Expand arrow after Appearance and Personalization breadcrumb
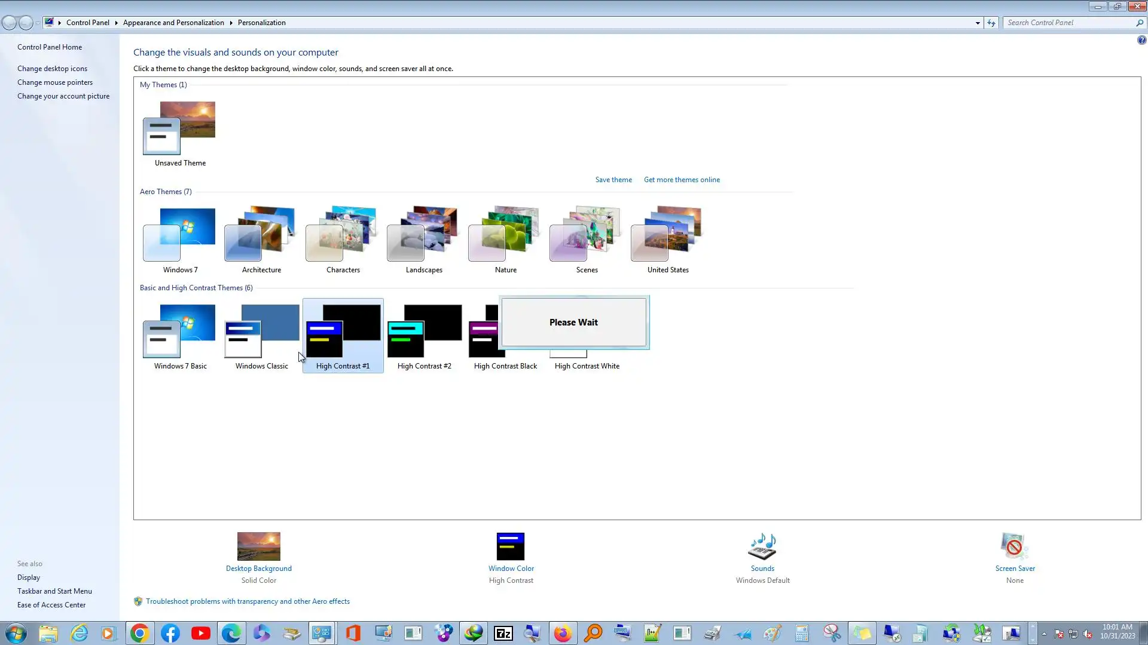 pos(231,23)
